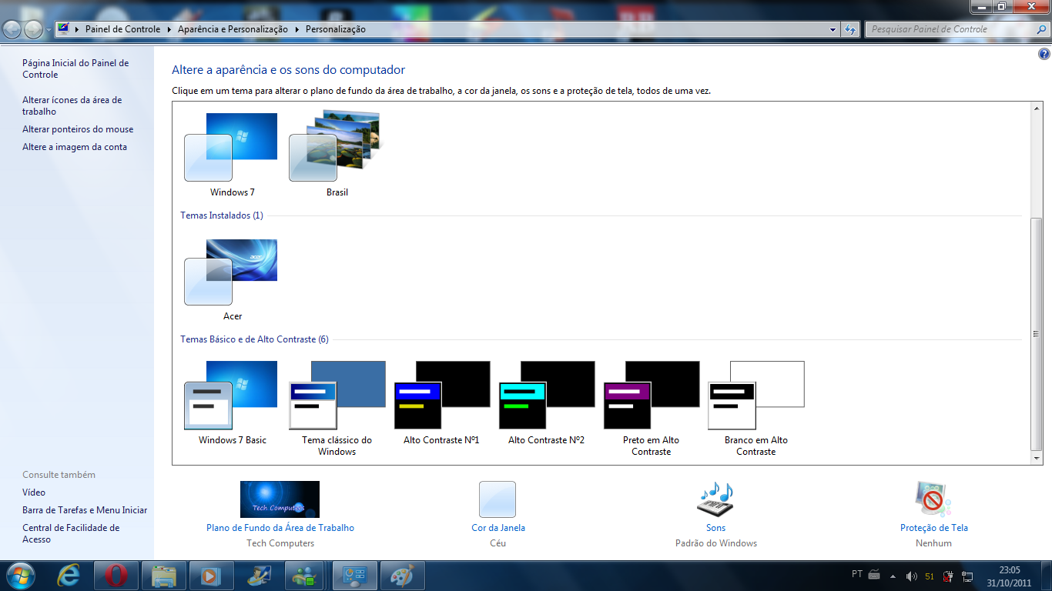Open the PT input language selector
Viewport: 1052px width, 591px height.
(857, 574)
